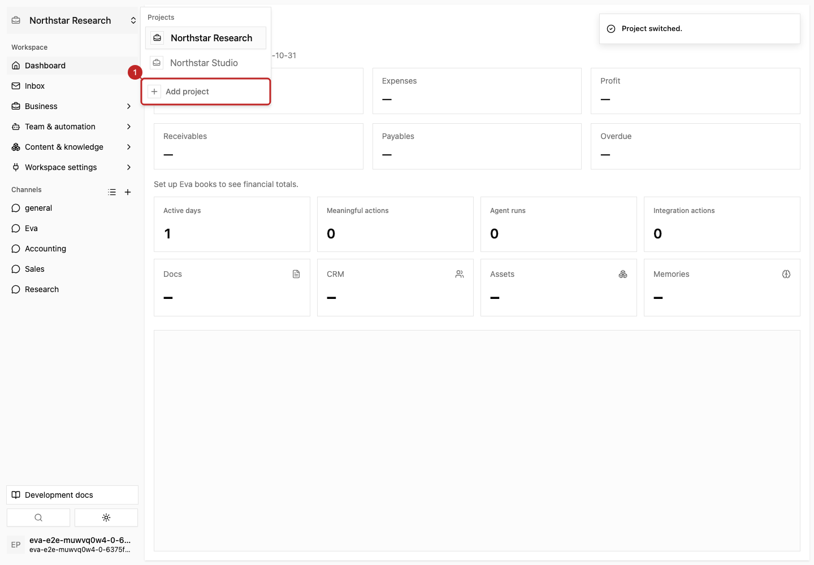The height and width of the screenshot is (565, 814).
Task: Click the general channel chat bubble icon
Action: [16, 208]
